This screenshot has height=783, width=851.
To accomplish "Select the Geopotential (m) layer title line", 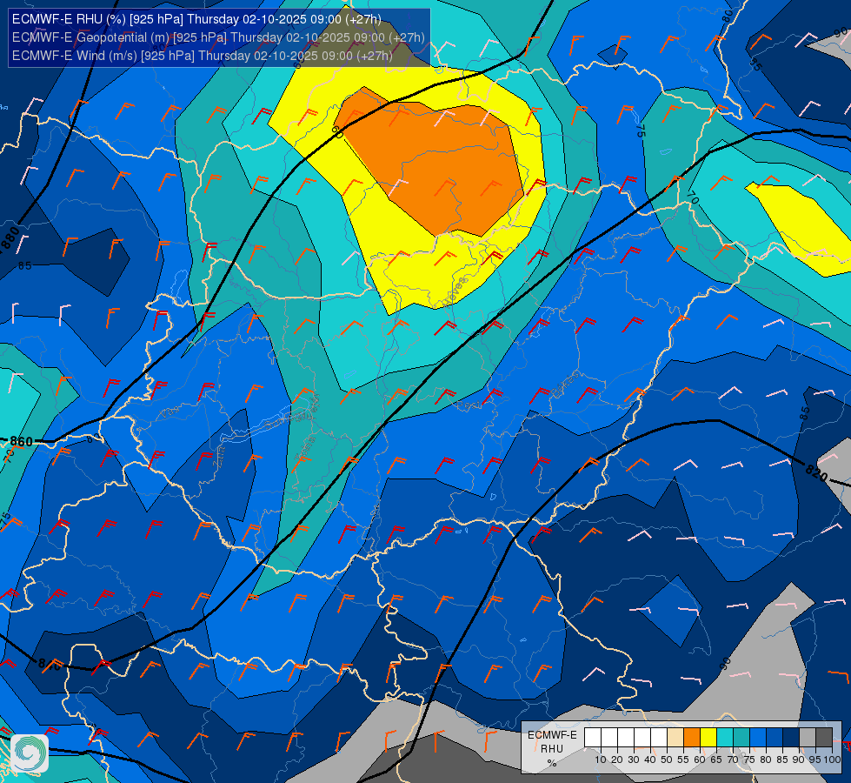I will 218,37.
